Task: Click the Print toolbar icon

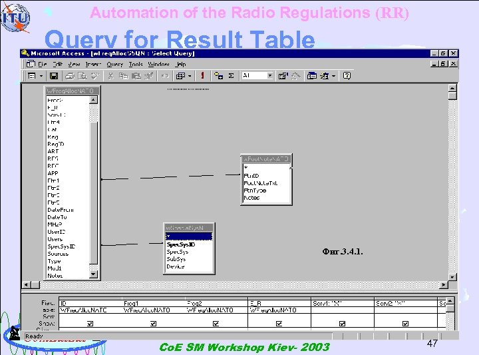Action: [70, 75]
